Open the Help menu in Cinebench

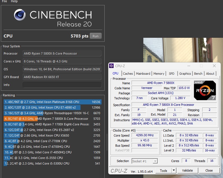(x=14, y=1)
